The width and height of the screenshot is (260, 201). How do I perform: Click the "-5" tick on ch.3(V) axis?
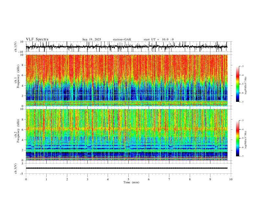pos(22,174)
